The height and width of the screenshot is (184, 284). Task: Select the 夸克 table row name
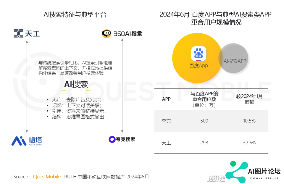[166, 121]
